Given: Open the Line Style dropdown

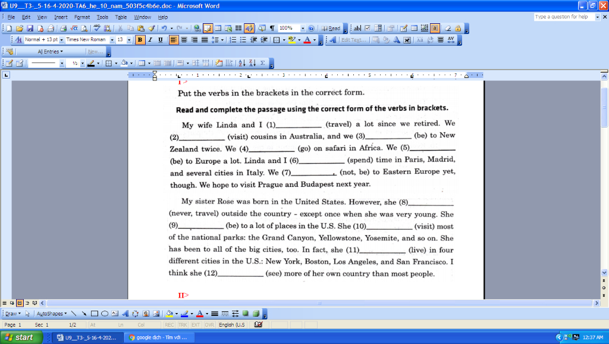Looking at the screenshot, I should pyautogui.click(x=62, y=63).
